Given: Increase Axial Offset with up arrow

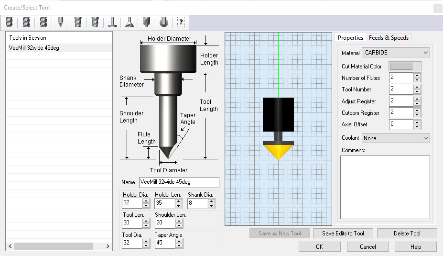Looking at the screenshot, I should coord(417,122).
